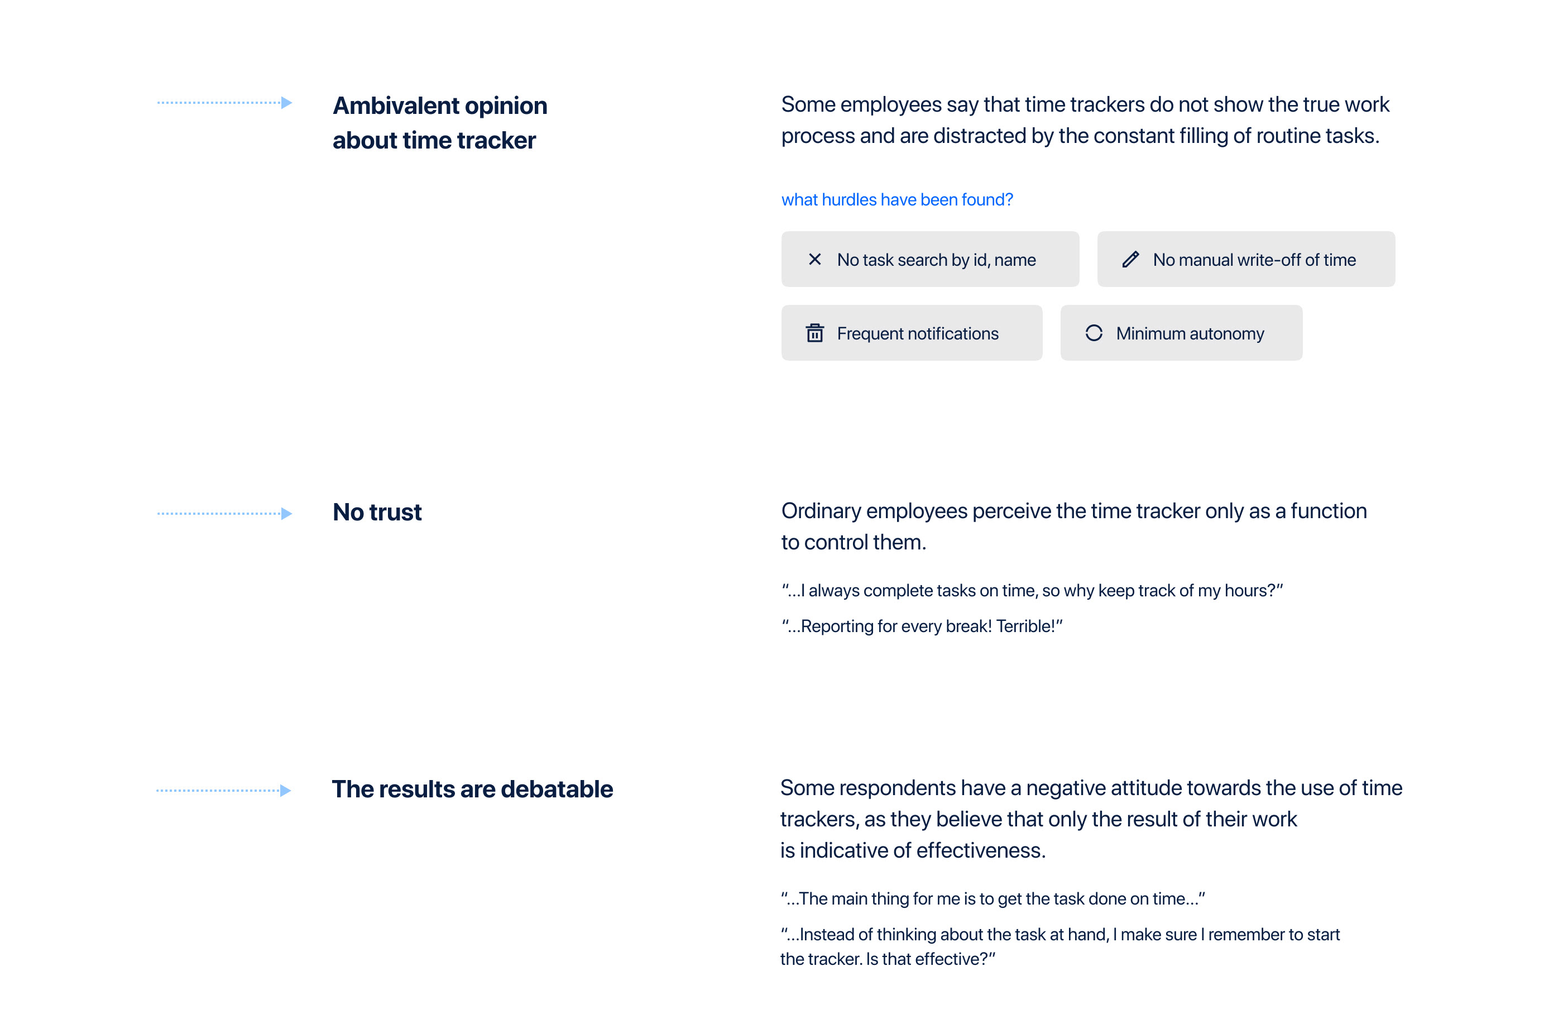1563x1014 pixels.
Task: Click the "Frequent notifications" label
Action: [918, 333]
